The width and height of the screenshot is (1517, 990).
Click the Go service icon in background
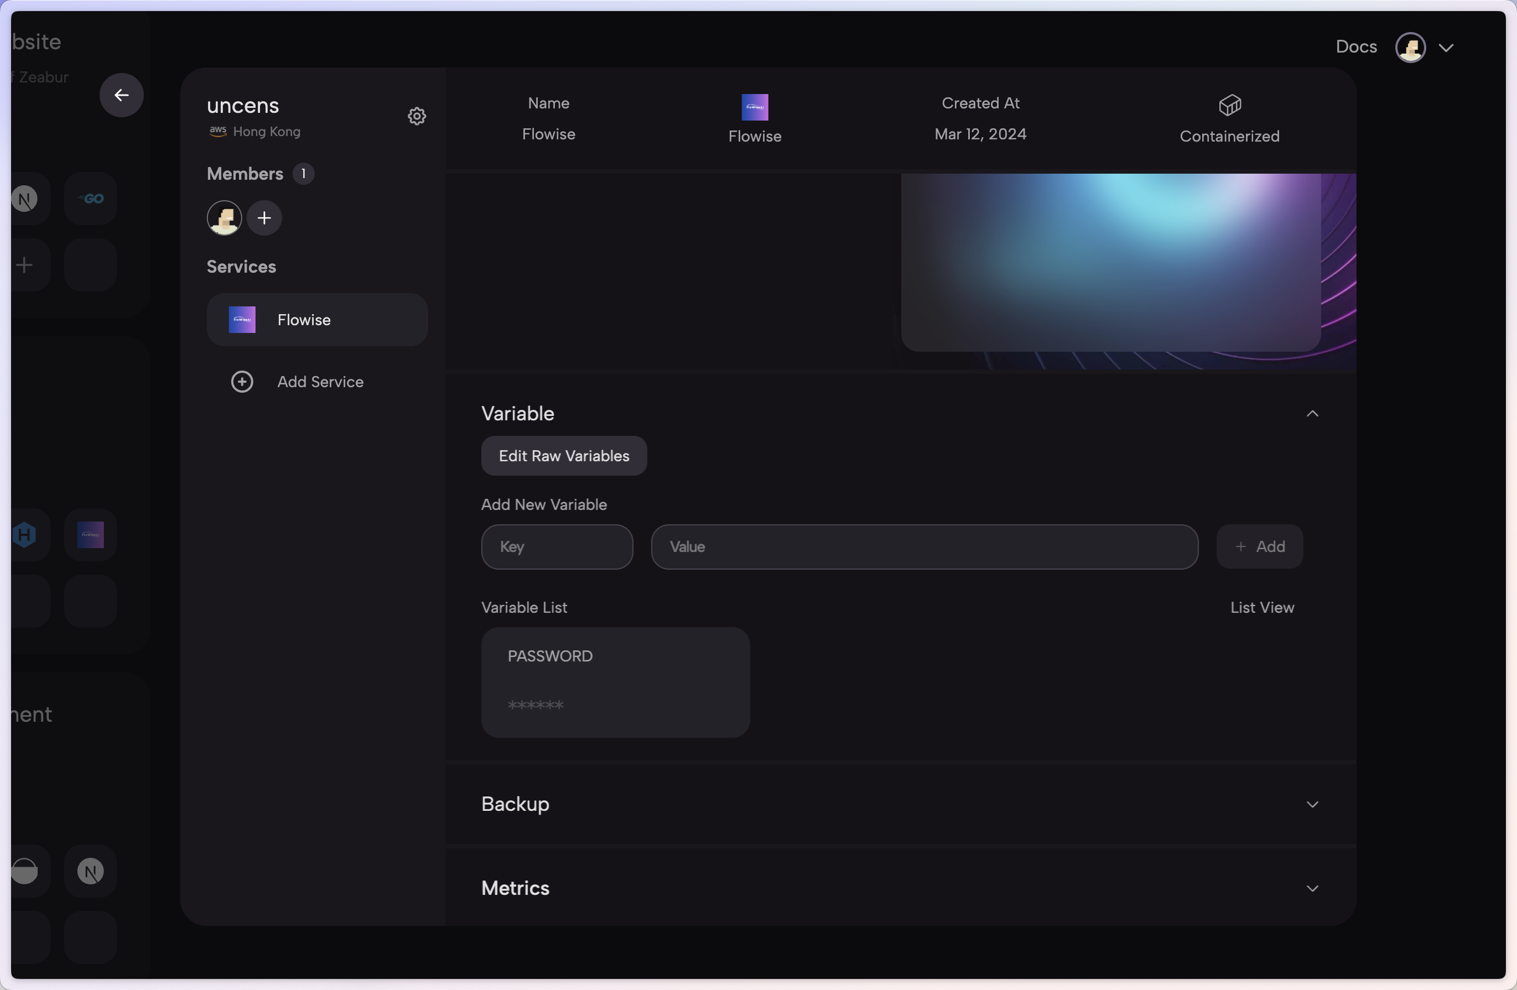(x=91, y=199)
